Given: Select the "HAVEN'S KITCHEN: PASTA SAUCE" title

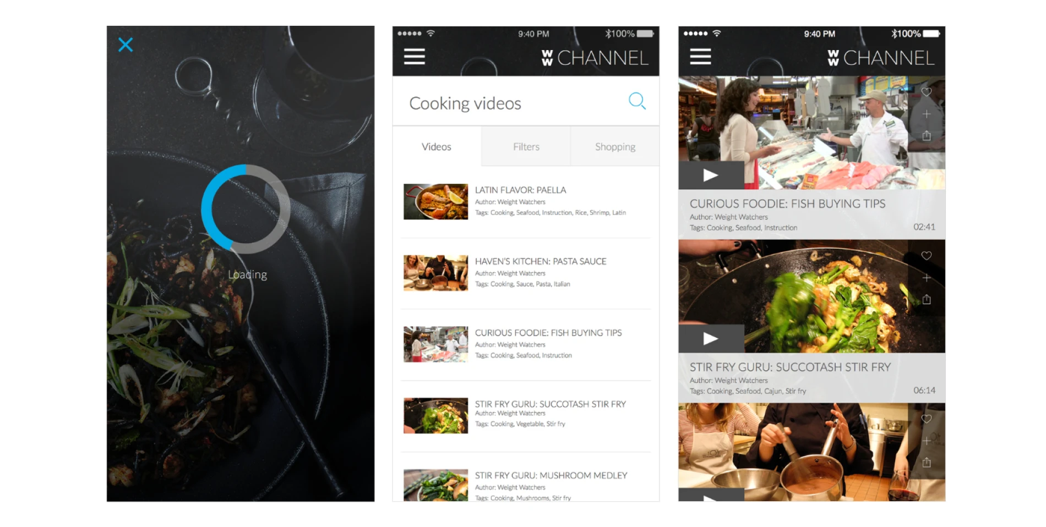Looking at the screenshot, I should (x=541, y=261).
